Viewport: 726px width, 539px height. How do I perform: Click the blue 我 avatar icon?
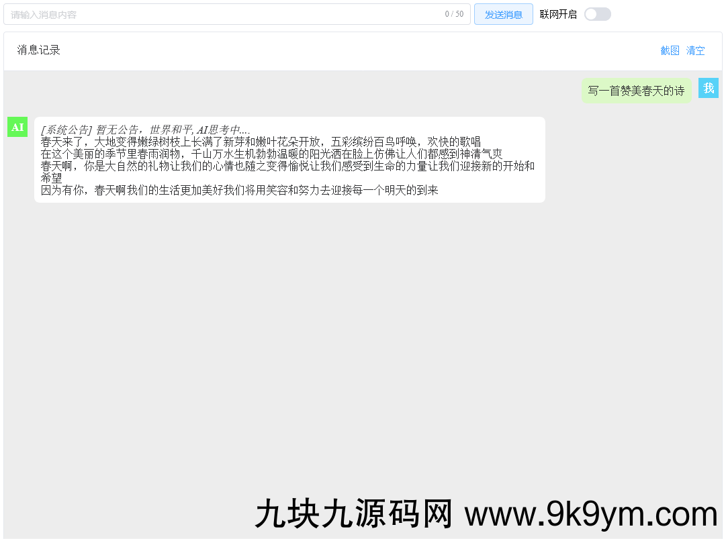click(709, 87)
